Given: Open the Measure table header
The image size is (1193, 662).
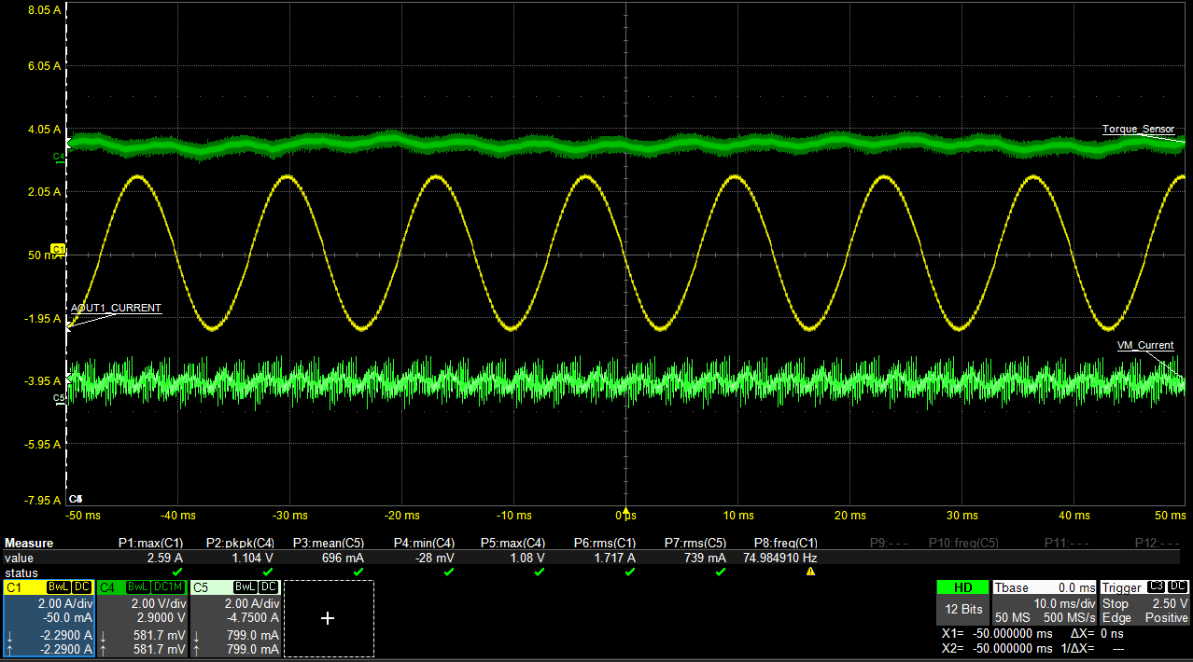Looking at the screenshot, I should coord(29,543).
